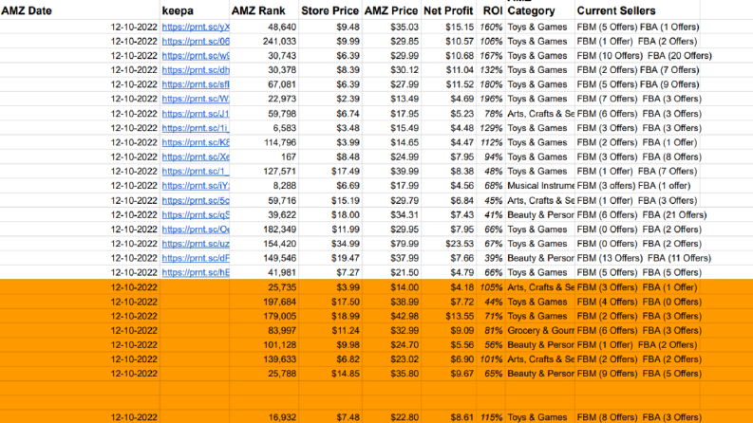Open keepa link in row ranked 241,033
The height and width of the screenshot is (423, 753).
(196, 41)
